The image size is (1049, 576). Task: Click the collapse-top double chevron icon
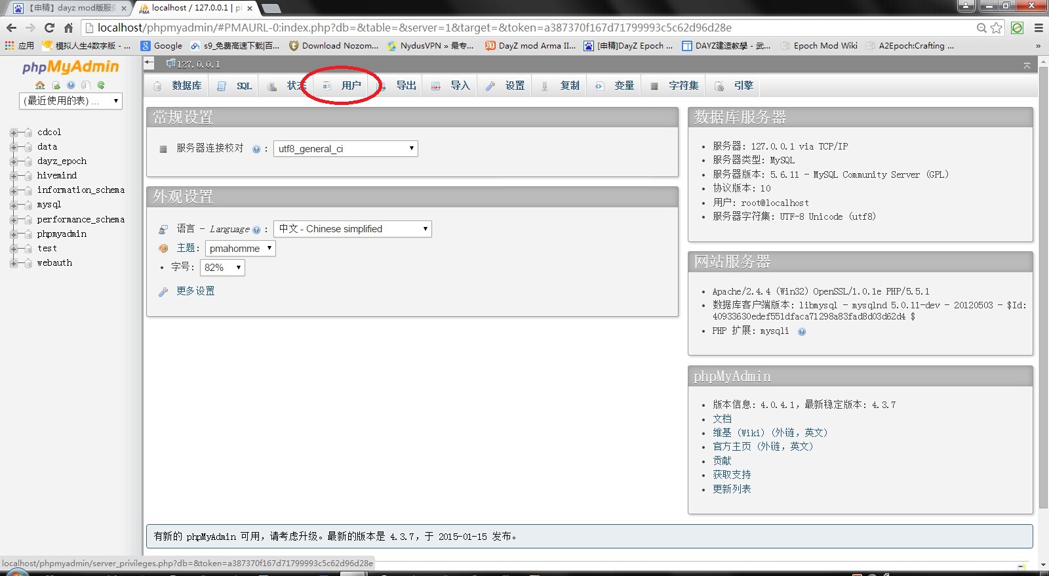[x=1027, y=65]
